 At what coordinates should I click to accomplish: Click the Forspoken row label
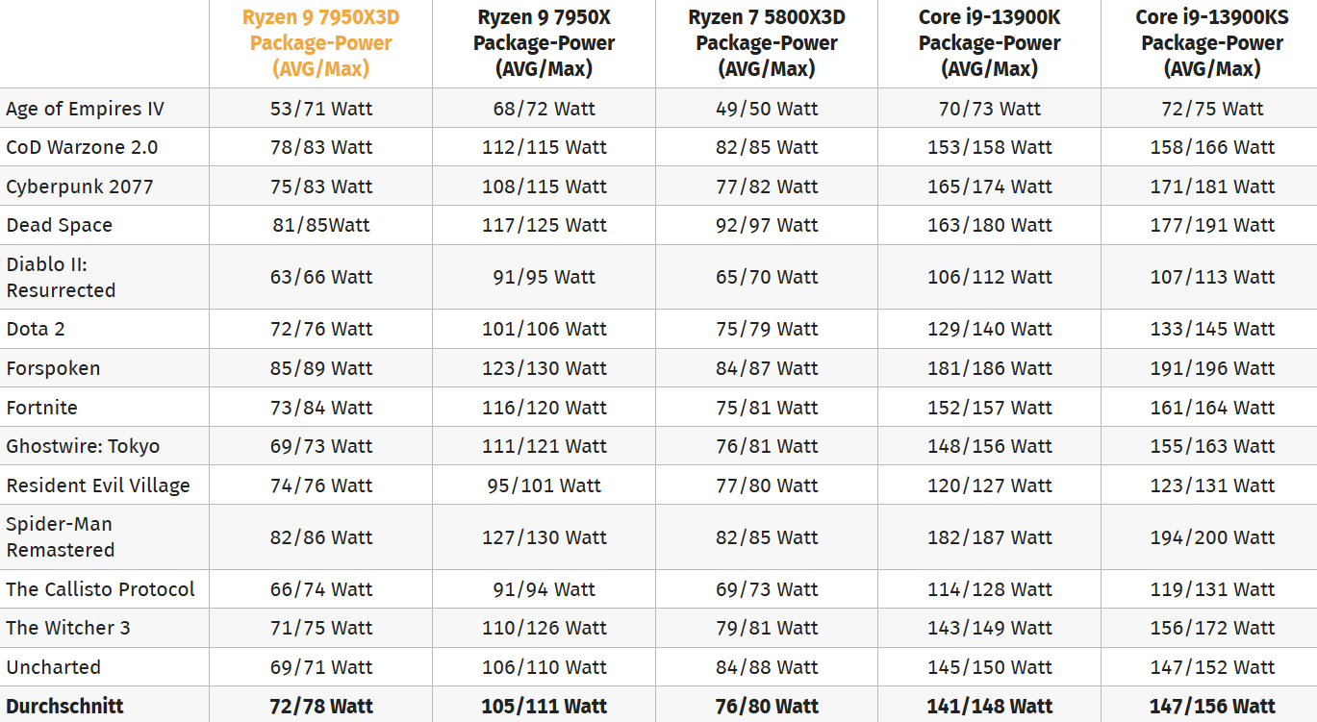pos(53,368)
